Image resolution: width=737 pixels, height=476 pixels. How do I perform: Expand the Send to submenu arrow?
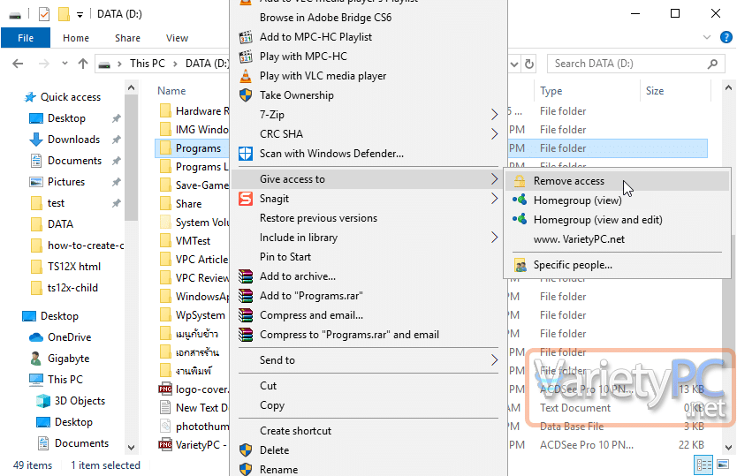(x=494, y=360)
